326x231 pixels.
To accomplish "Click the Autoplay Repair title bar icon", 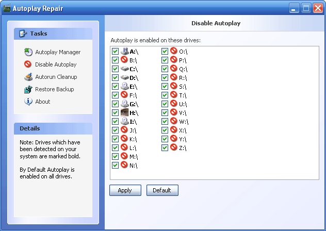I will pyautogui.click(x=7, y=8).
